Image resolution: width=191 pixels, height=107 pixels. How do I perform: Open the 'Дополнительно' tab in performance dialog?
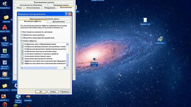coord(59,22)
